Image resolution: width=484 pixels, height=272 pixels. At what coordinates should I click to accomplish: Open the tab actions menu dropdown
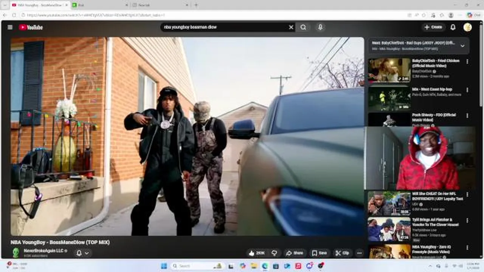point(5,5)
